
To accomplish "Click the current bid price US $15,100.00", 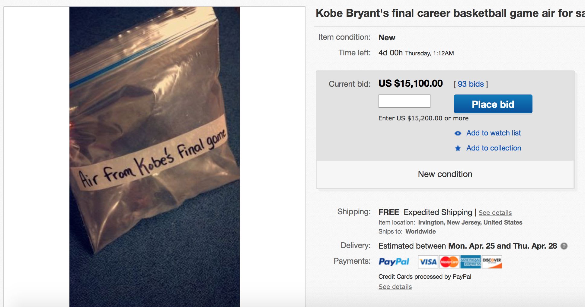I will point(411,83).
